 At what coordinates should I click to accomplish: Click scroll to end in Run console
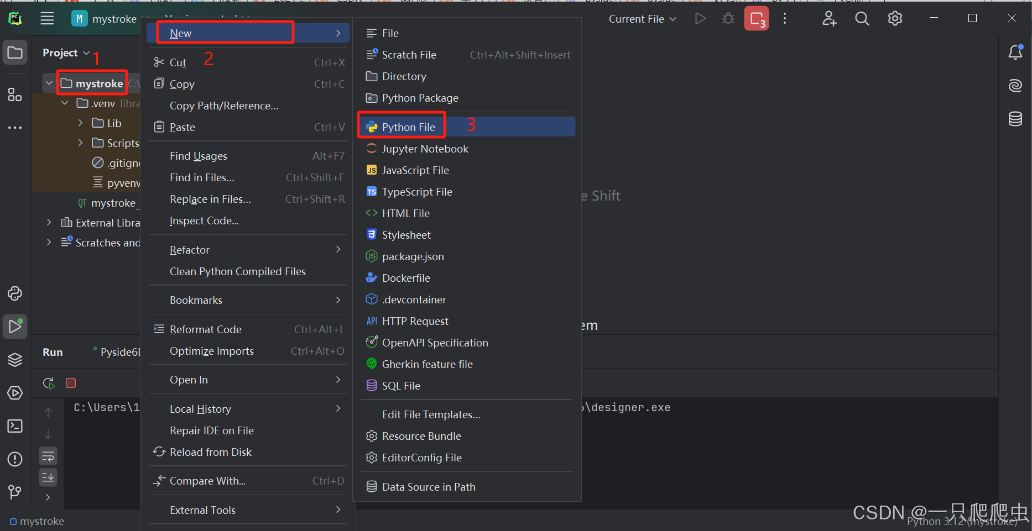[48, 477]
